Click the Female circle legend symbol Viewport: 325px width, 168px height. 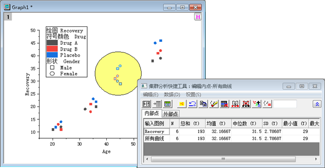[52, 73]
